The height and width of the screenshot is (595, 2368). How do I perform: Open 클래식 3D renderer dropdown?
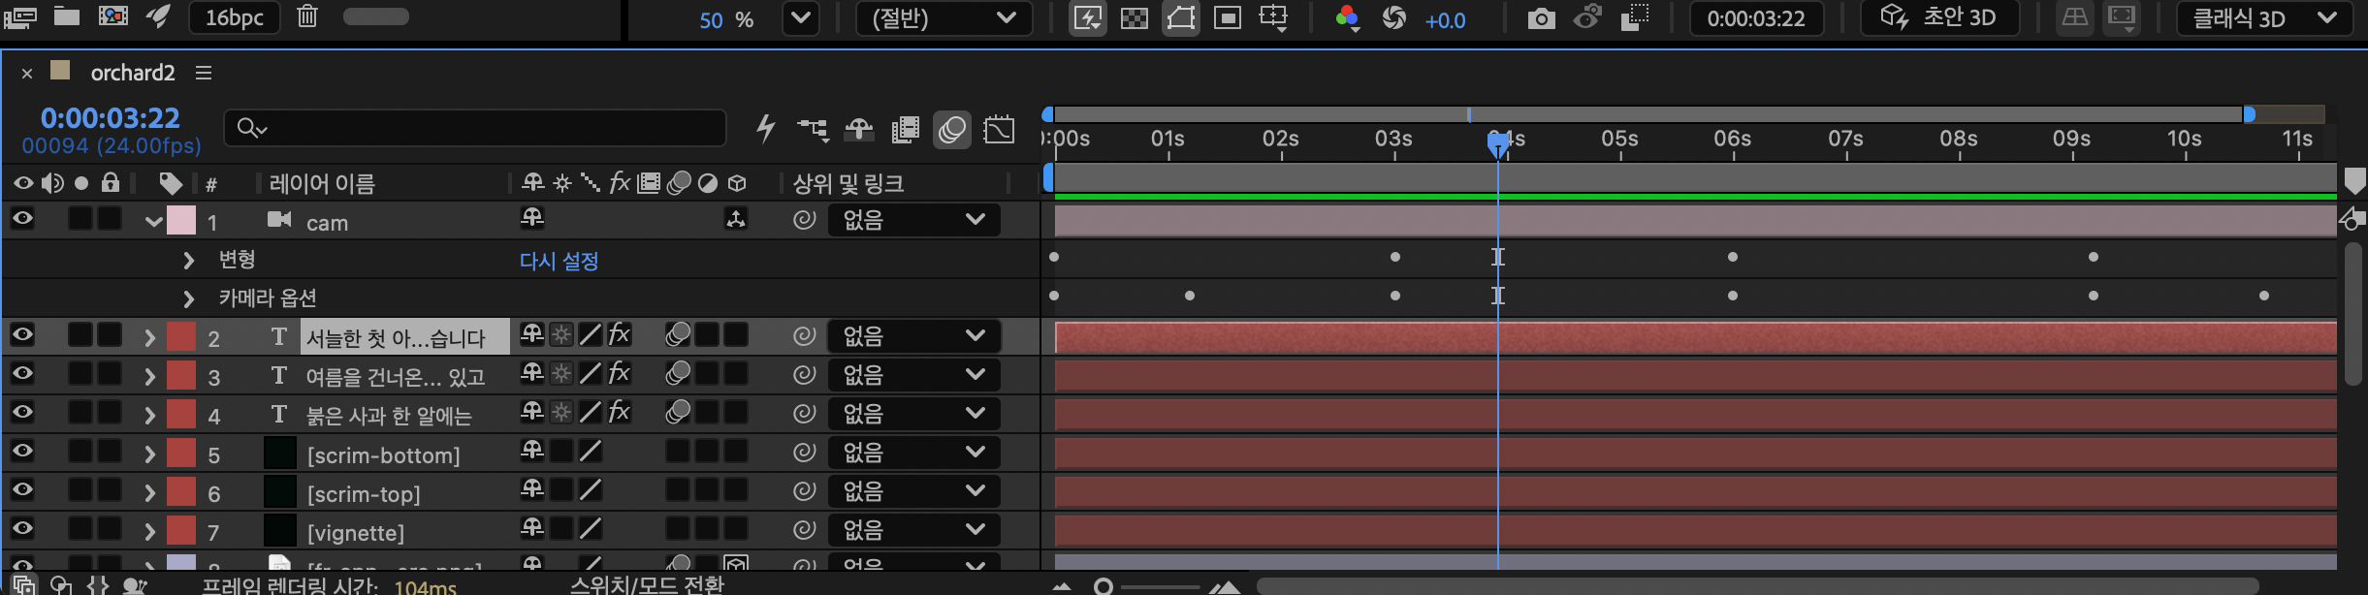point(2264,18)
